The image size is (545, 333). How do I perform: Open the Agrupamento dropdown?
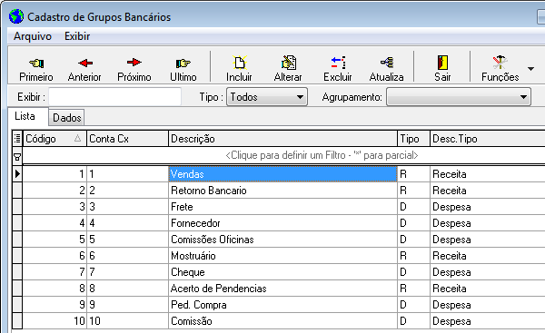[x=459, y=97]
